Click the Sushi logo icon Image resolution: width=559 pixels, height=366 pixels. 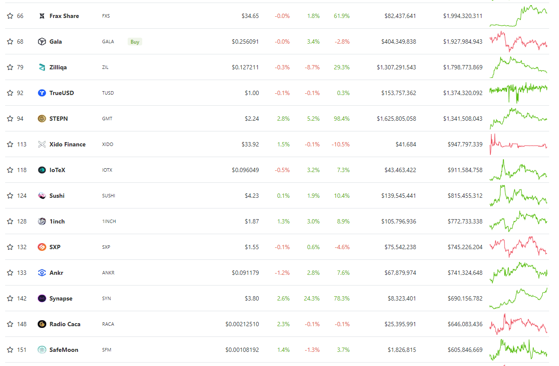42,196
